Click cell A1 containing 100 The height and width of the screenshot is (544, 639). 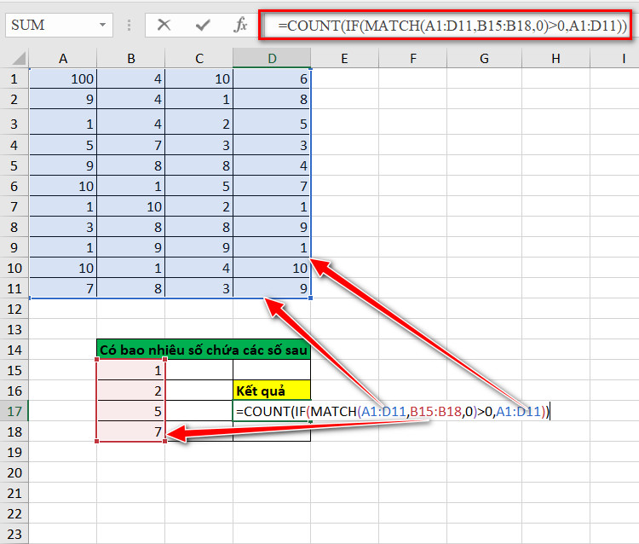[63, 78]
